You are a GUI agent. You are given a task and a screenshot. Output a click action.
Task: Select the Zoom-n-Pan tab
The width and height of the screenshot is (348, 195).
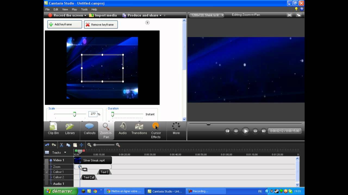(106, 131)
